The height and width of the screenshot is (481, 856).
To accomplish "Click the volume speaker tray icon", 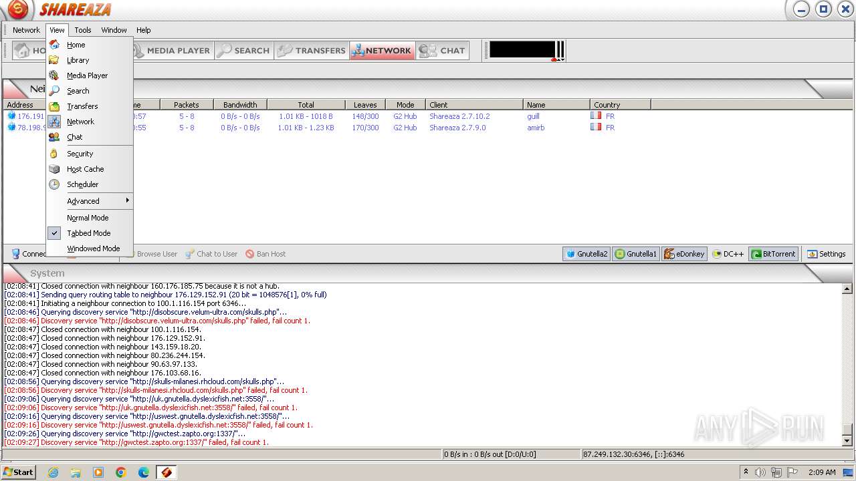I will [x=760, y=472].
